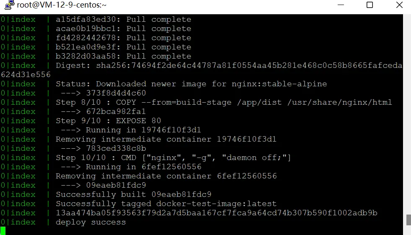Click the sha256 digest hash text
The image size is (411, 235).
pyautogui.click(x=249, y=65)
